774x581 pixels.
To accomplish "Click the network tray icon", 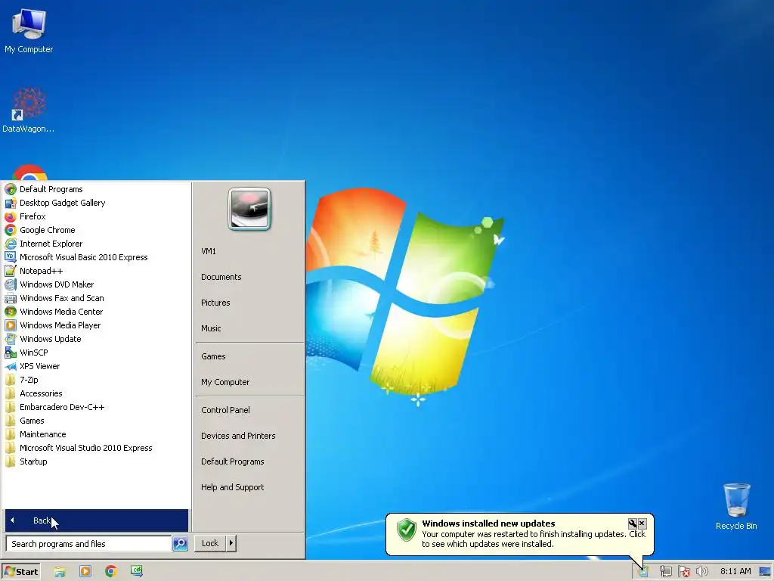I will click(x=665, y=572).
